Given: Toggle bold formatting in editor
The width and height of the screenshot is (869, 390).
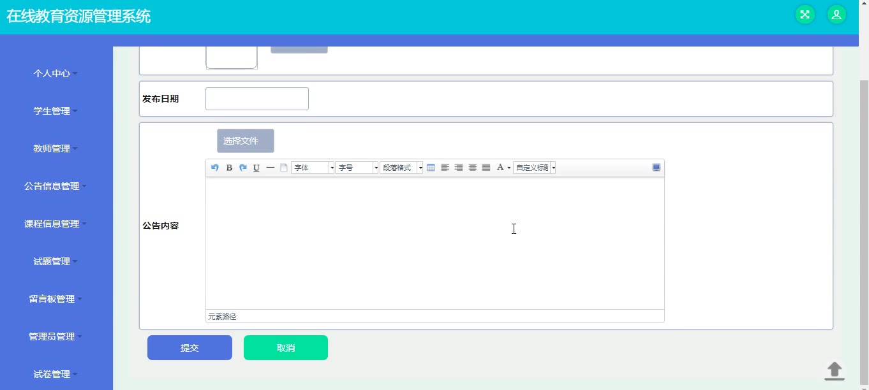Looking at the screenshot, I should pos(229,168).
